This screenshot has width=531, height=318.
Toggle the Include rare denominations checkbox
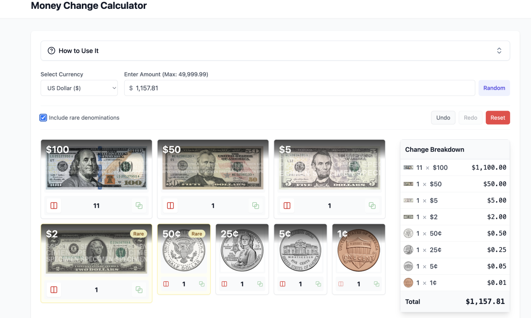43,117
